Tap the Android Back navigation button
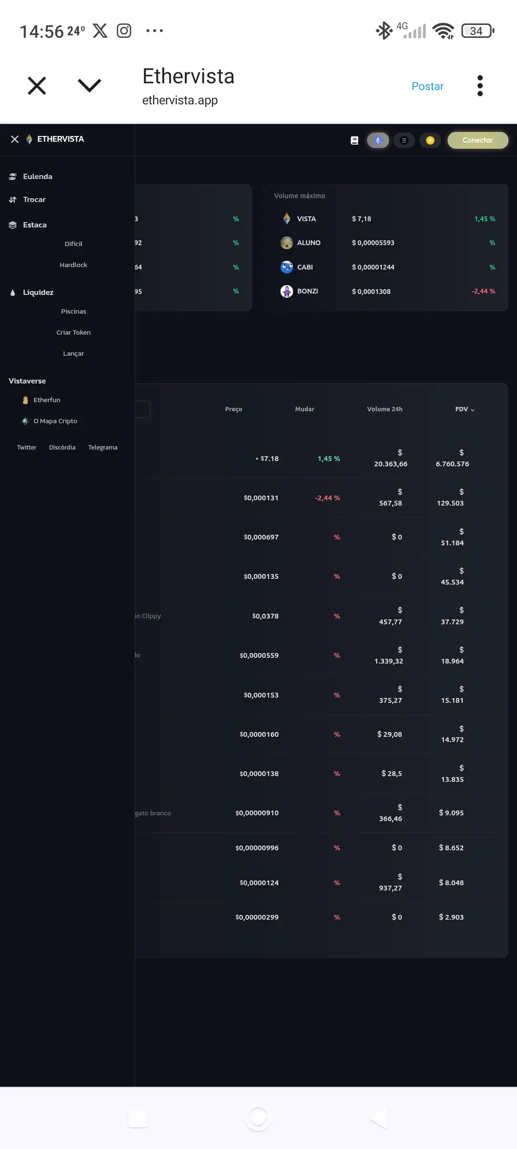This screenshot has width=517, height=1149. (x=379, y=1119)
